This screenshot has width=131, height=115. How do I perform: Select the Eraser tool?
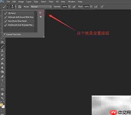click(2, 59)
